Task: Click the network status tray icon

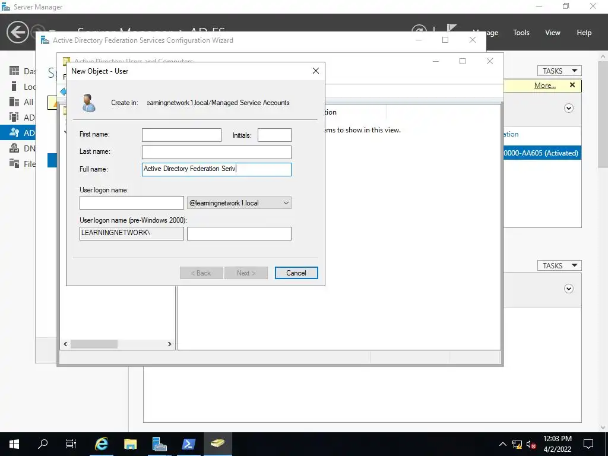Action: [517, 444]
